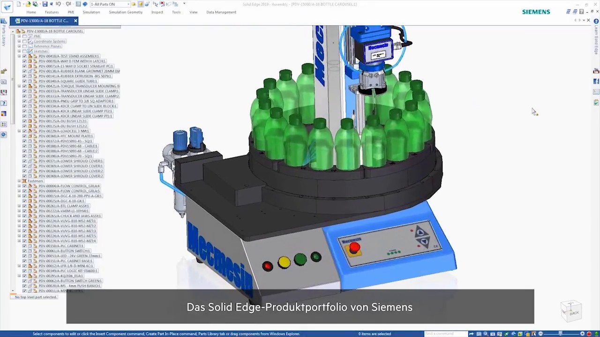Select PDV-00371/A-LOWER SHROUD COVER:1
This screenshot has width=600, height=337.
coord(70,161)
